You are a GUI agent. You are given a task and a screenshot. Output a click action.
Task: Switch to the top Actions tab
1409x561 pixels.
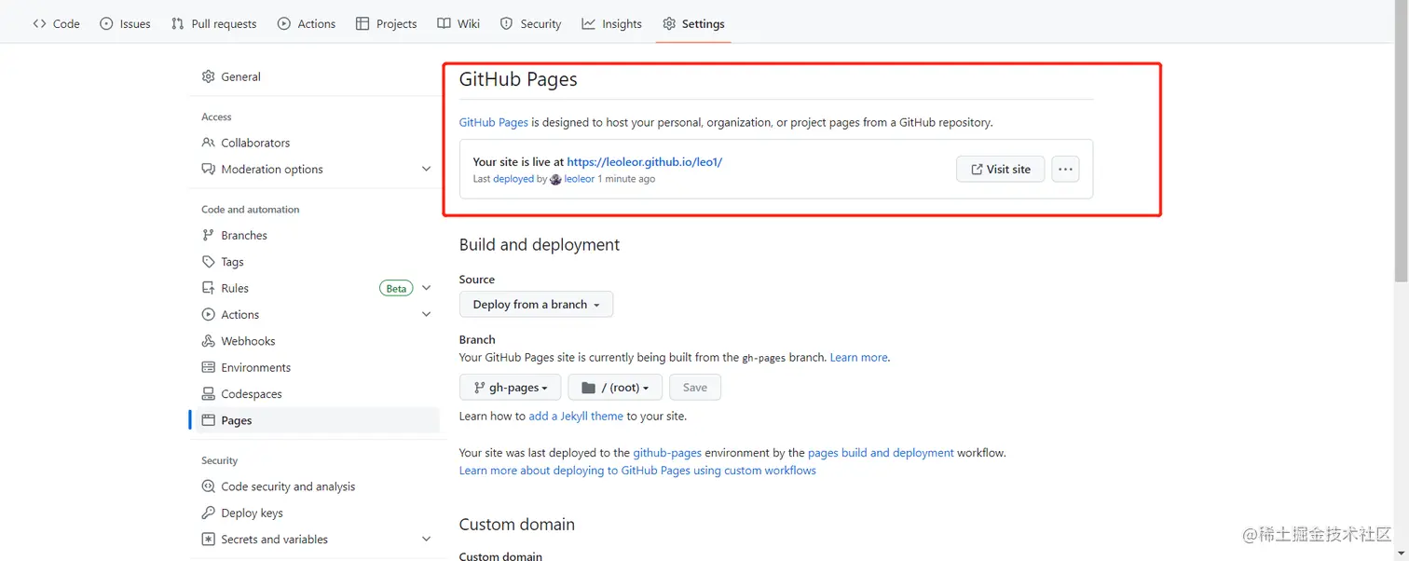pyautogui.click(x=307, y=23)
